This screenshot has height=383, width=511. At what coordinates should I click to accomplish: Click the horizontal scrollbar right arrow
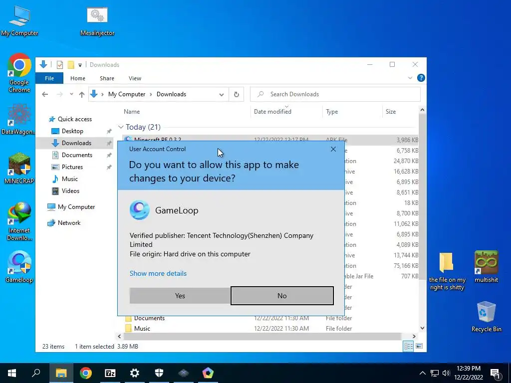tap(414, 336)
